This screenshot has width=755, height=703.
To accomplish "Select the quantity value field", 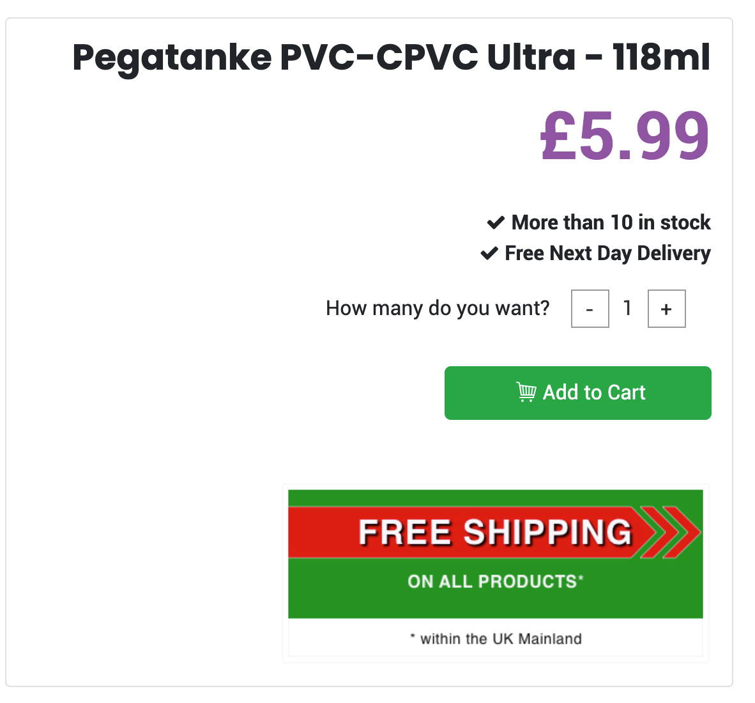I will (x=627, y=309).
